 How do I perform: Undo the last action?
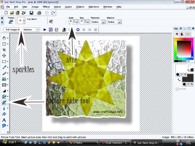pos(47,13)
